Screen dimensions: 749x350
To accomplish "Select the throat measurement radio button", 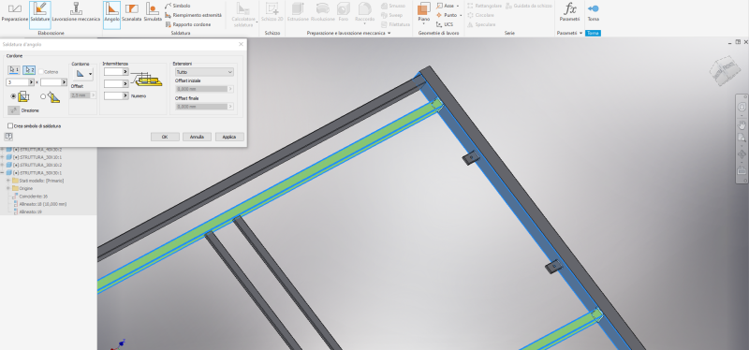I will (43, 96).
